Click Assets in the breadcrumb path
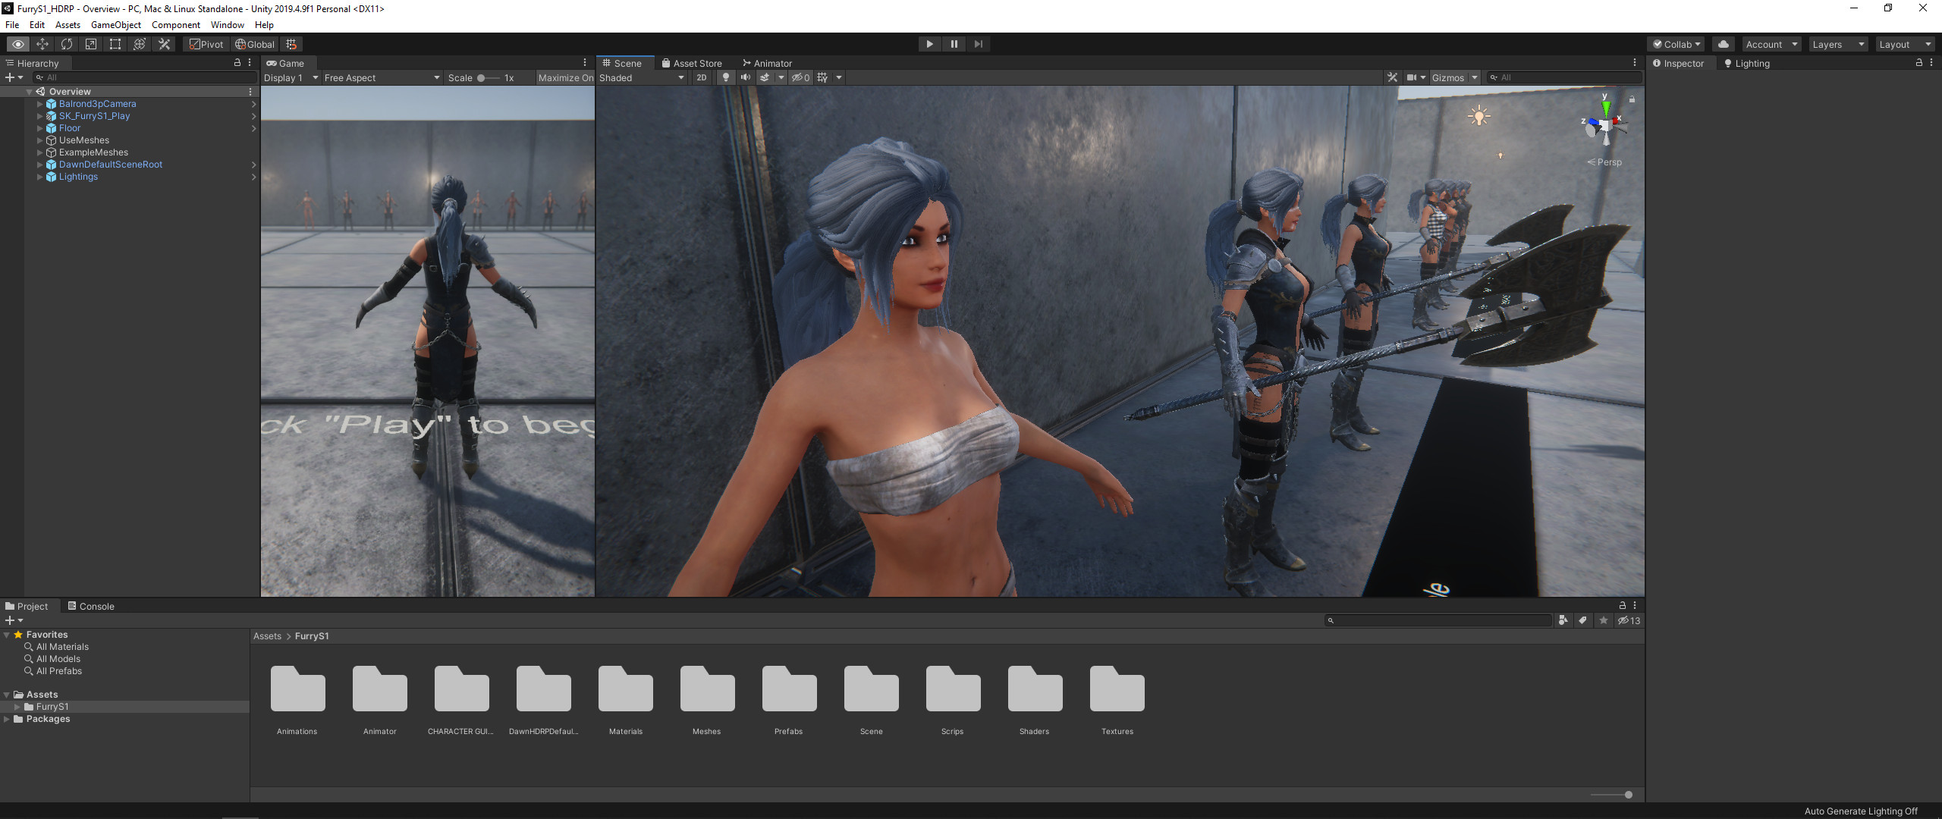The image size is (1942, 819). pos(267,636)
